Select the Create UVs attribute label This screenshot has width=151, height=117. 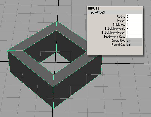[x=118, y=41]
